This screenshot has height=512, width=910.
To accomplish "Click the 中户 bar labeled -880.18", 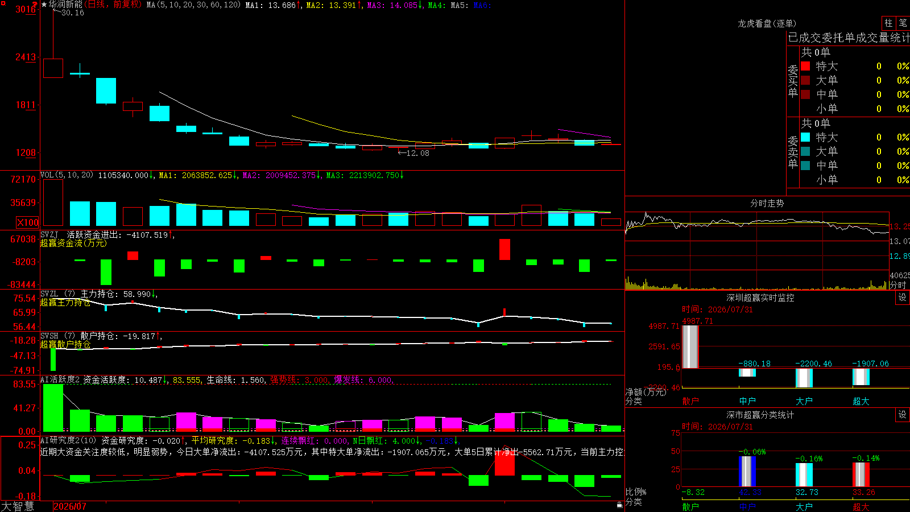I will tap(747, 372).
